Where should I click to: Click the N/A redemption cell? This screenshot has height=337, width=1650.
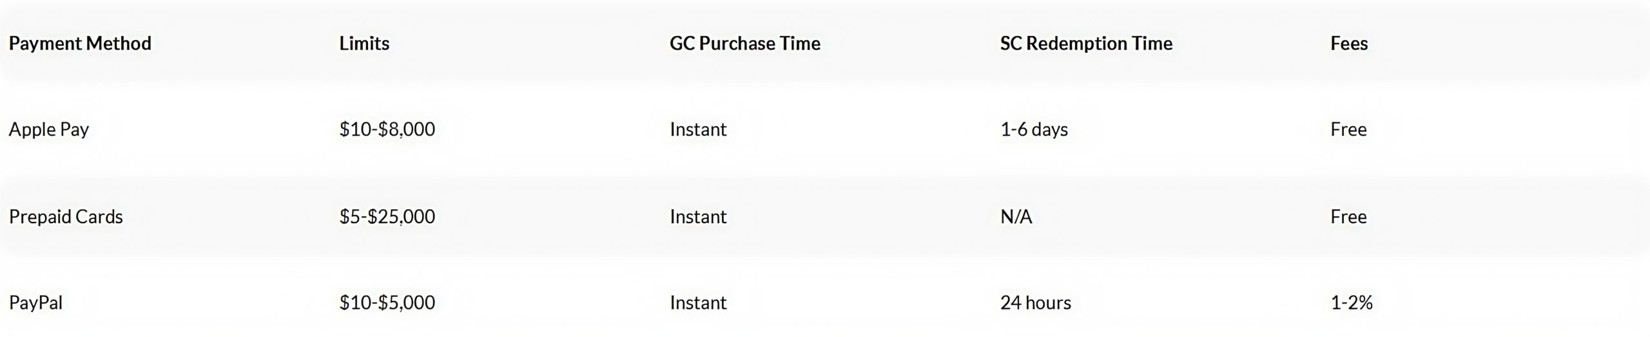1016,217
